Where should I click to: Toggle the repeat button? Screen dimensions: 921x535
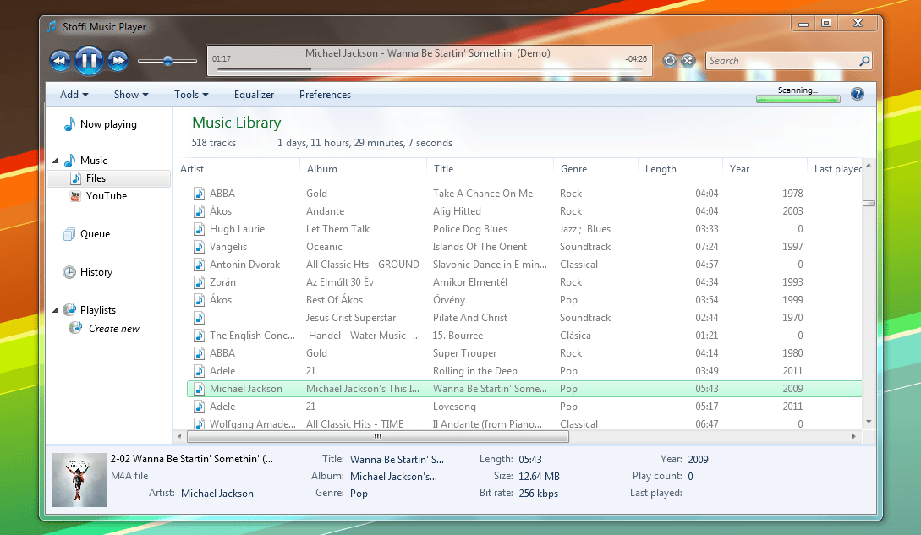pos(670,61)
